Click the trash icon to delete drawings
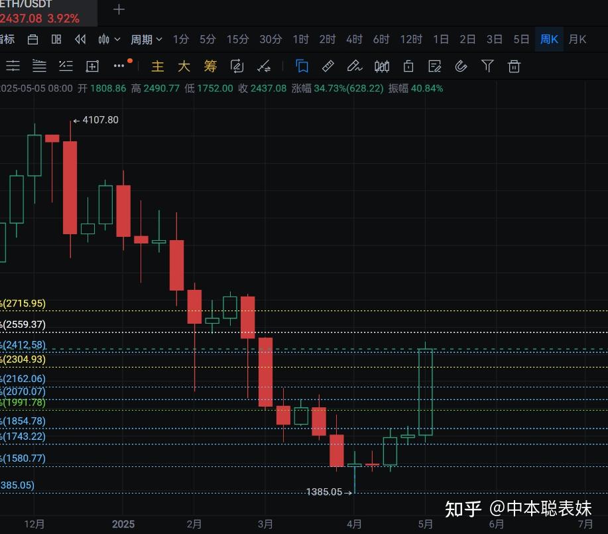Screen dimensions: 608x534 514,66
